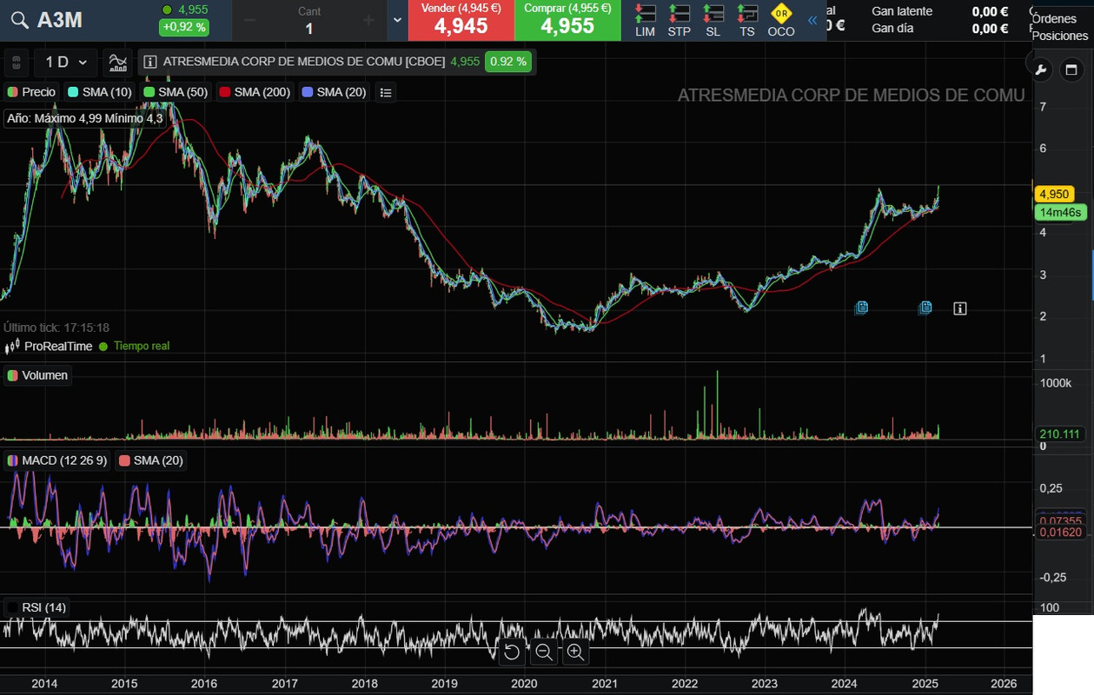Decrease quantity with the minus button
The width and height of the screenshot is (1094, 695).
click(x=250, y=20)
